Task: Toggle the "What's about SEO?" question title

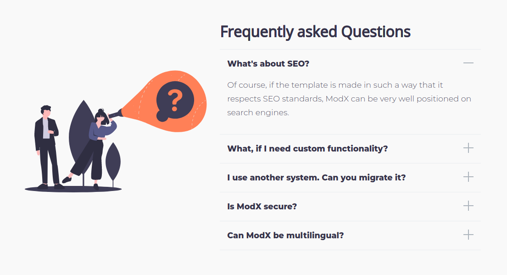Action: coord(268,63)
